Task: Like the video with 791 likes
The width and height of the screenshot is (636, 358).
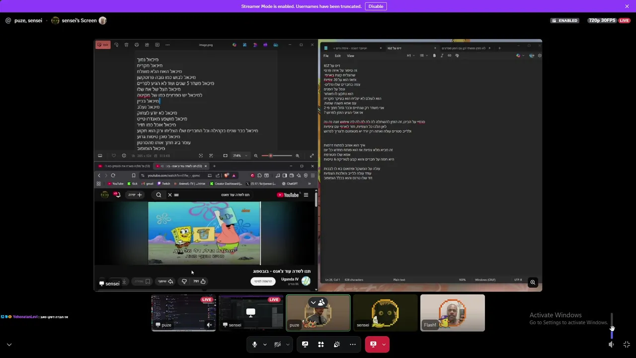Action: 199,281
